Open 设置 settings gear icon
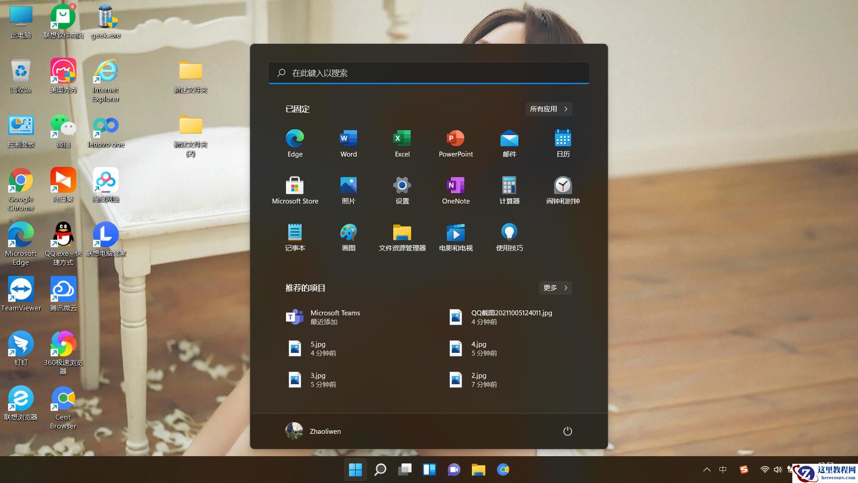Image resolution: width=858 pixels, height=483 pixels. [x=402, y=190]
